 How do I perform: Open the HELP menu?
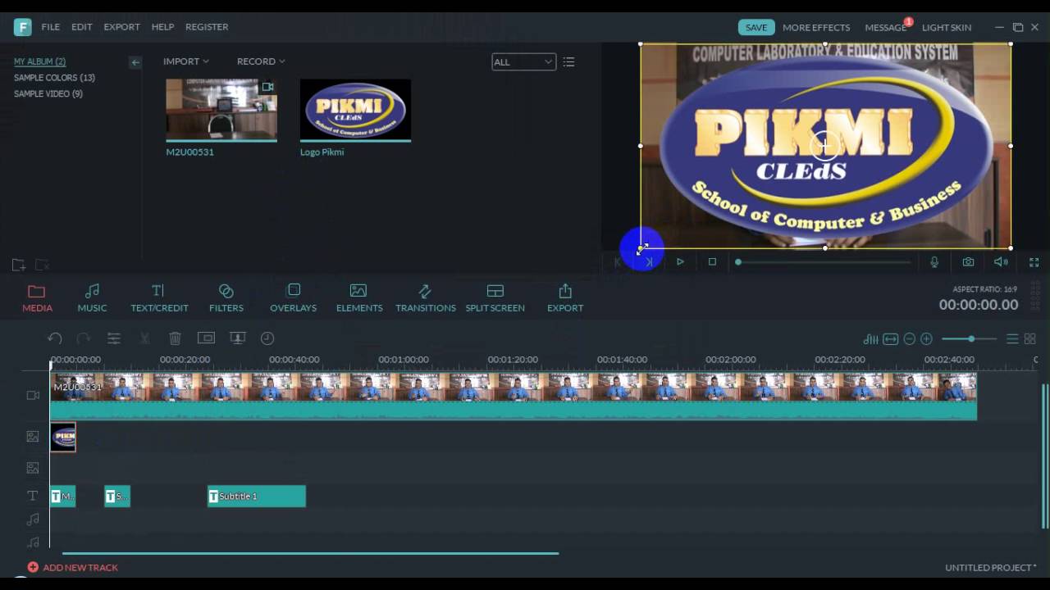pyautogui.click(x=162, y=27)
